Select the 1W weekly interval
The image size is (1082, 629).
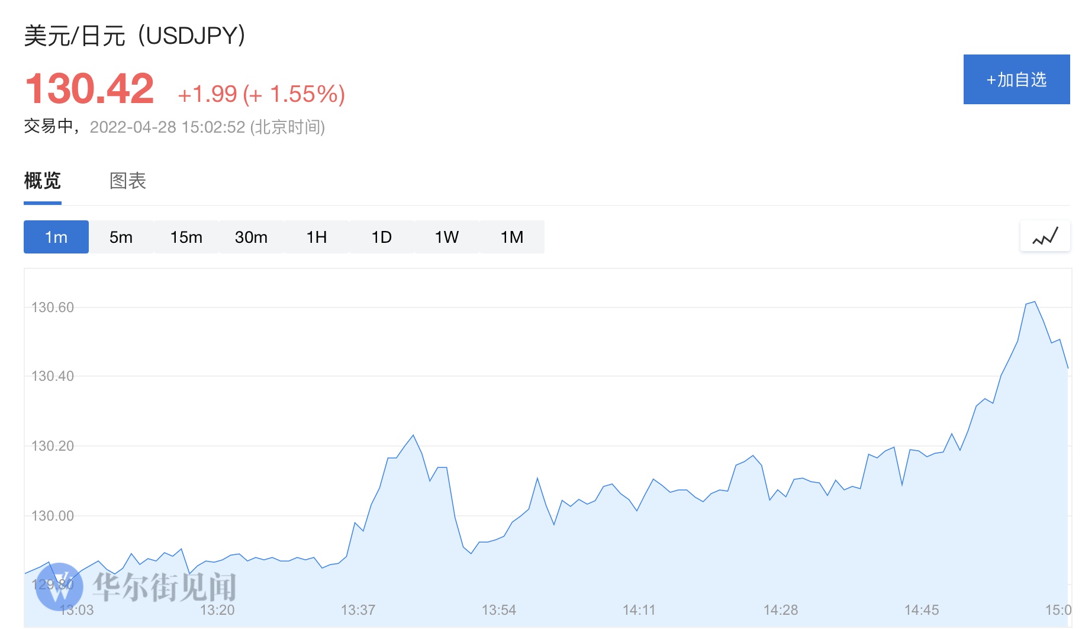click(x=446, y=237)
